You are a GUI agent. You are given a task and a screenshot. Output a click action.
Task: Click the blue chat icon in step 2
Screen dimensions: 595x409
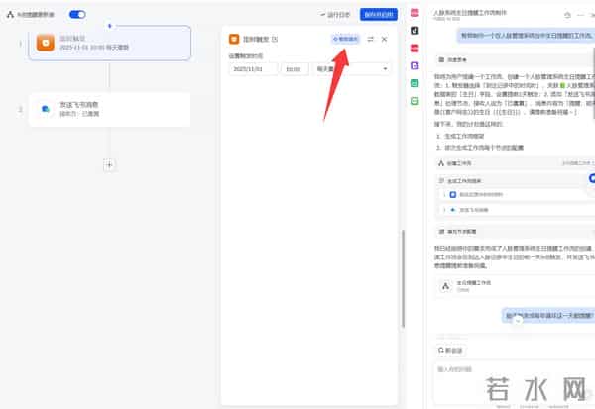pos(46,109)
